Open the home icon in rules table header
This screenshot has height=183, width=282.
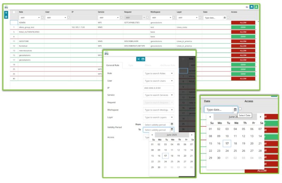(x=252, y=7)
